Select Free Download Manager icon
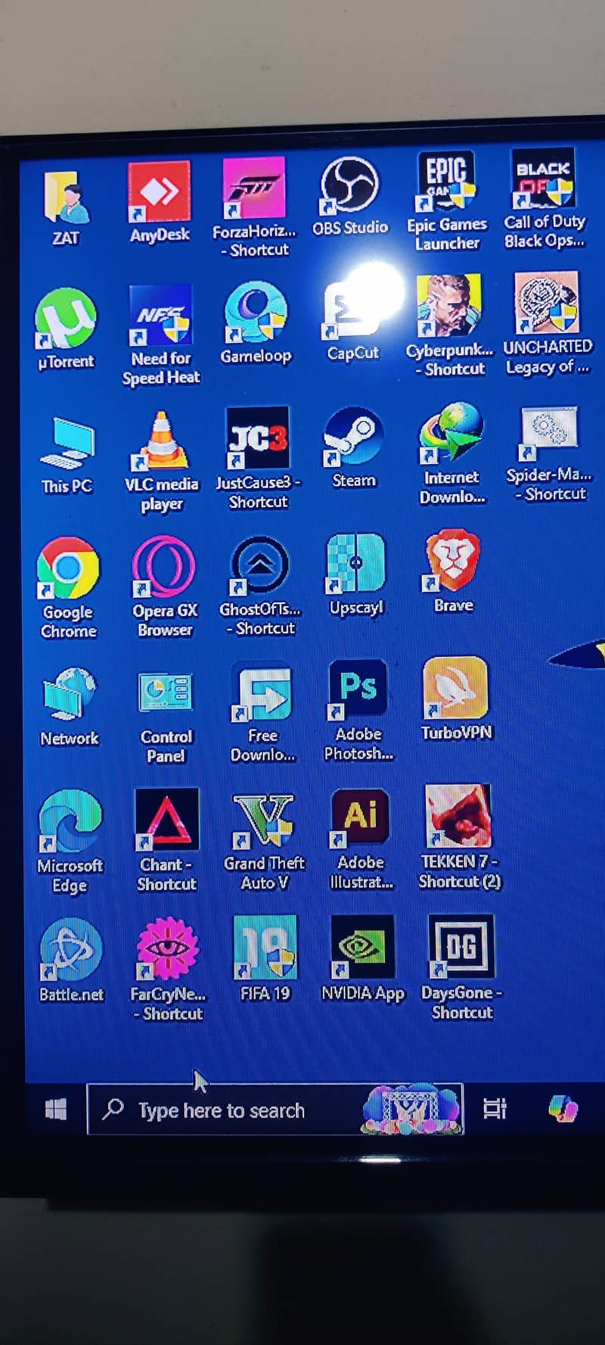Image resolution: width=605 pixels, height=1345 pixels. [x=262, y=692]
